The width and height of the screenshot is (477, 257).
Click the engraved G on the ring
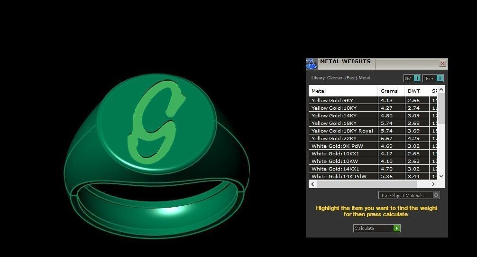pyautogui.click(x=156, y=121)
